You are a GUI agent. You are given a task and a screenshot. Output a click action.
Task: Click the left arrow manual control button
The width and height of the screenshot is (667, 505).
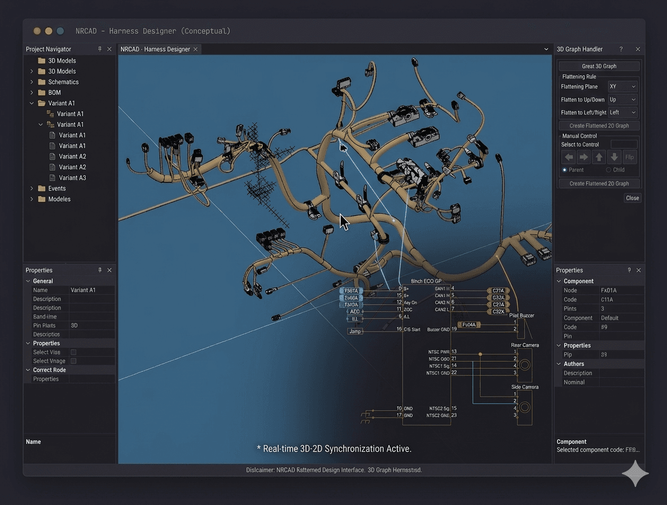(569, 157)
